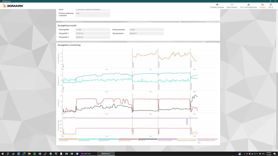
Task: Click NVIDIA tray icon
Action: click(x=244, y=154)
